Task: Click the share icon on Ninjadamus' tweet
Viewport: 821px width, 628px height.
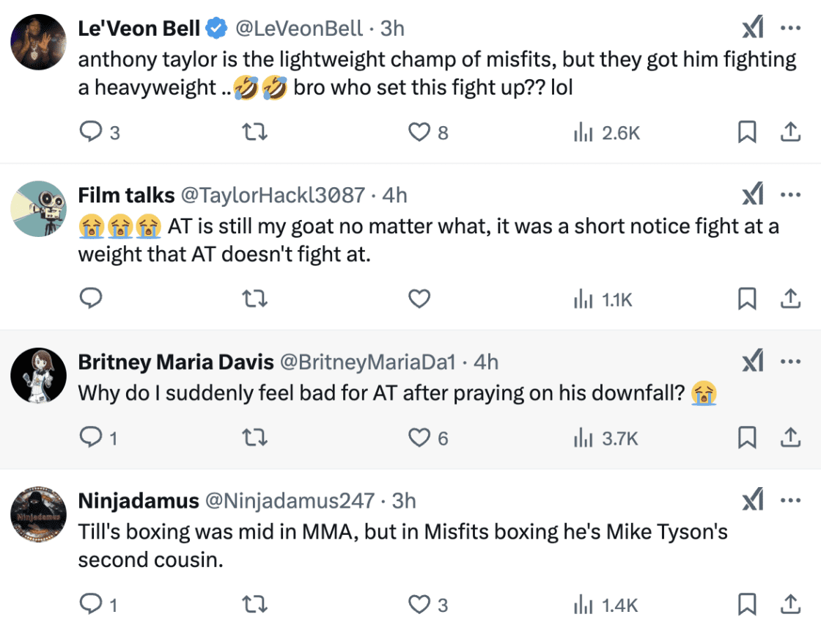Action: [790, 605]
